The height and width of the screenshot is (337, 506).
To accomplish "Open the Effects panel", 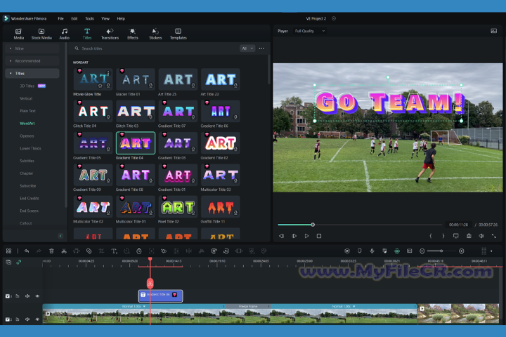I will click(133, 33).
